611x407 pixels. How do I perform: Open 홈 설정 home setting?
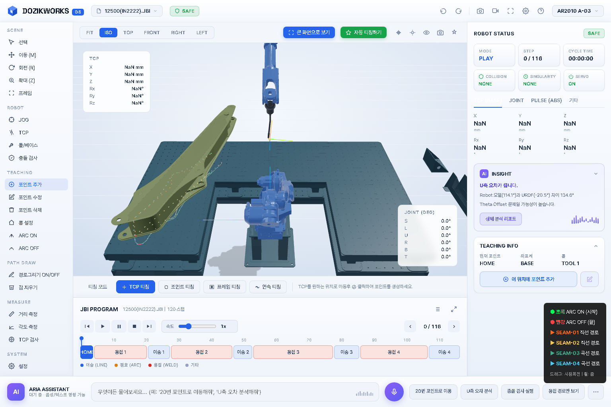(36, 223)
